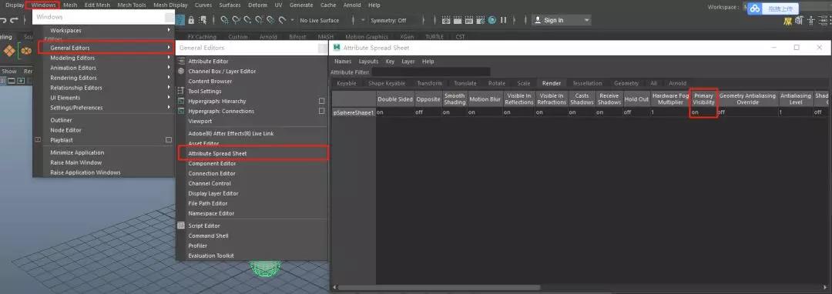
Task: Click the lock selection padlock icon
Action: coord(191,20)
